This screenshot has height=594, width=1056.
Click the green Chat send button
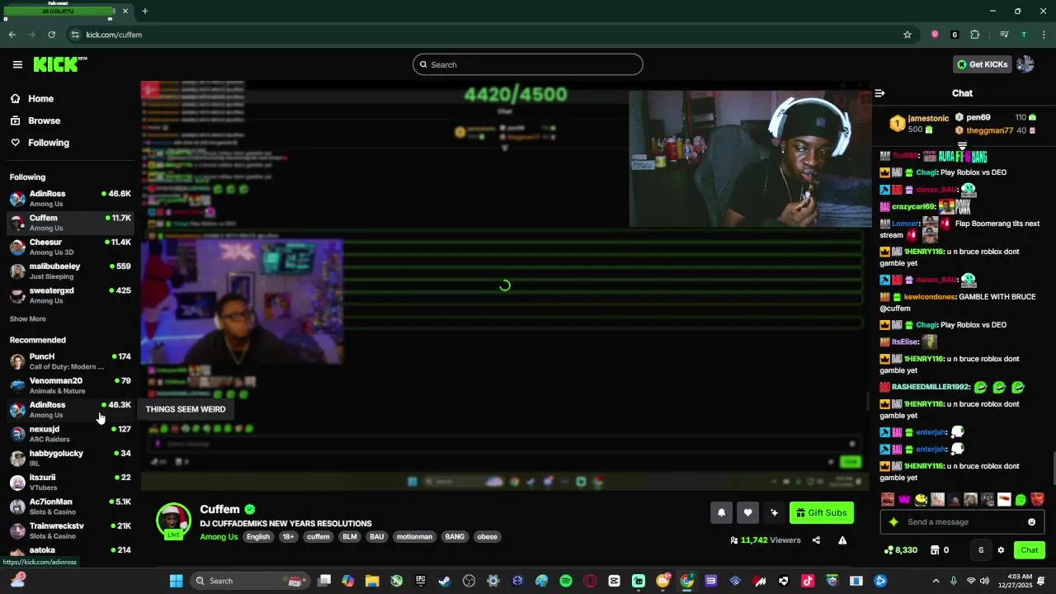tap(1029, 550)
